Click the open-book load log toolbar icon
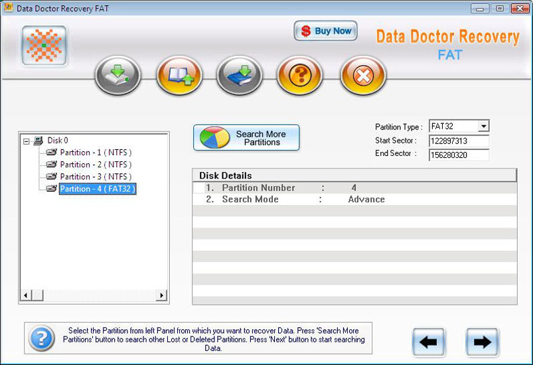This screenshot has height=365, width=533. coord(179,75)
